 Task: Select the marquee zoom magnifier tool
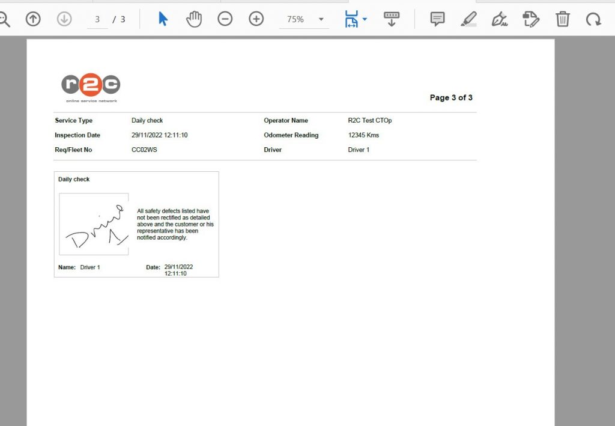[5, 19]
